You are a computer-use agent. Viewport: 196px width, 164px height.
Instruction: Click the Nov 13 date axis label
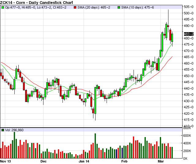(6, 161)
